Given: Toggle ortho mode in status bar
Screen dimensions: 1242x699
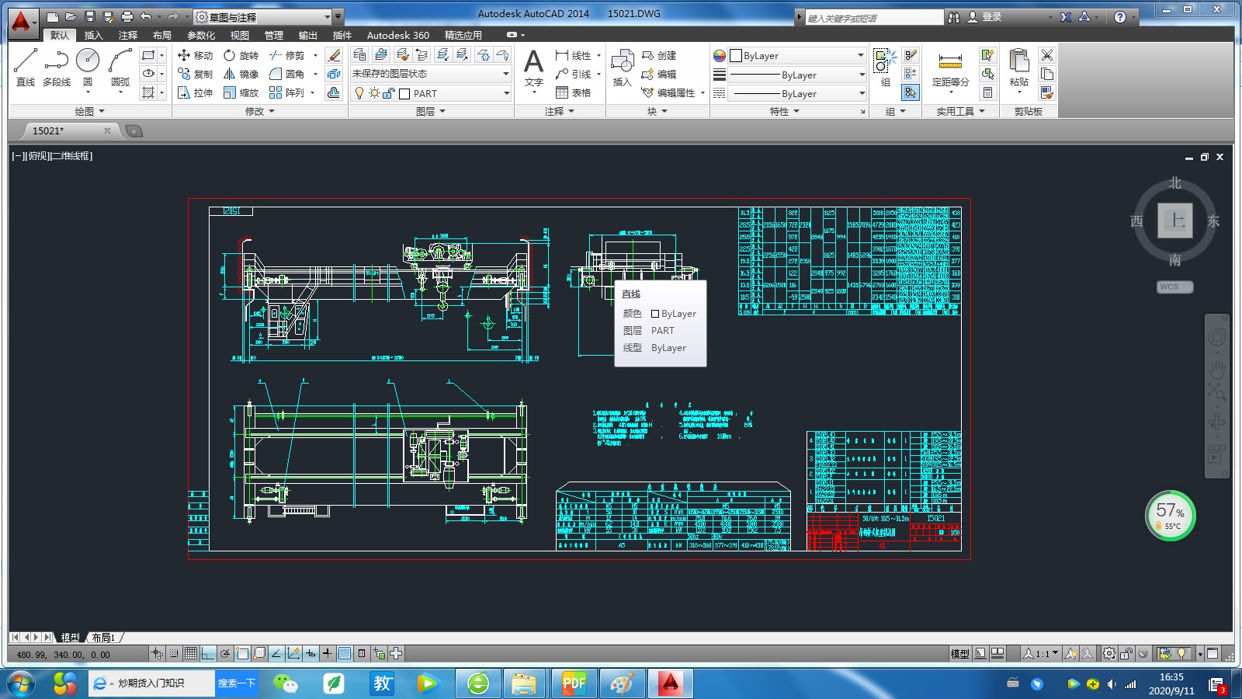Looking at the screenshot, I should click(208, 654).
